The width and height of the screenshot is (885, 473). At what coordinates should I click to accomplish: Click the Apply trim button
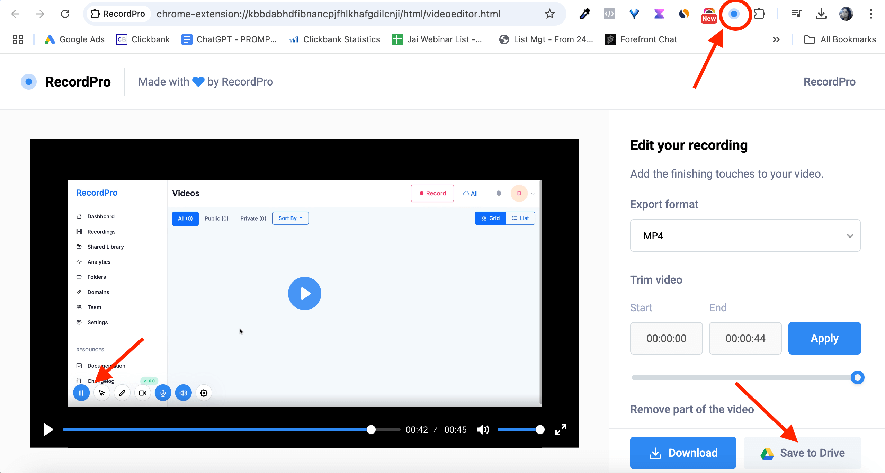pos(824,338)
